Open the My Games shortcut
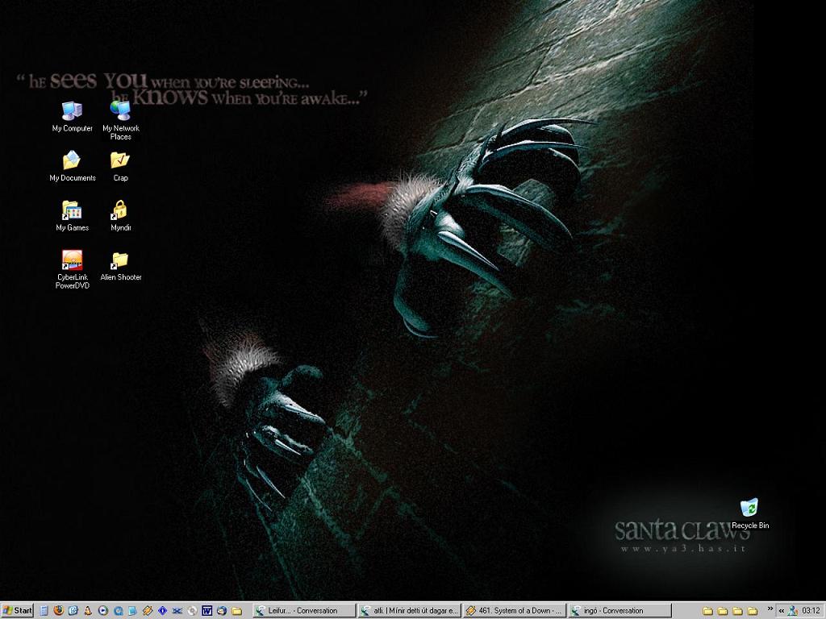Screen dimensions: 826x619 tap(72, 216)
